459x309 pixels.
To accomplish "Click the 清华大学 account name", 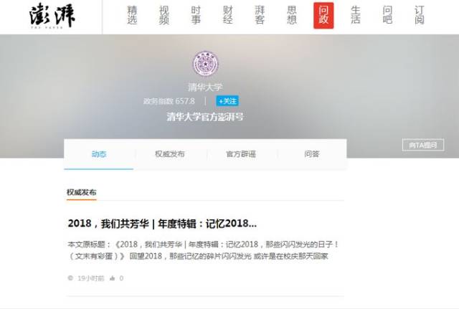I will coord(205,87).
